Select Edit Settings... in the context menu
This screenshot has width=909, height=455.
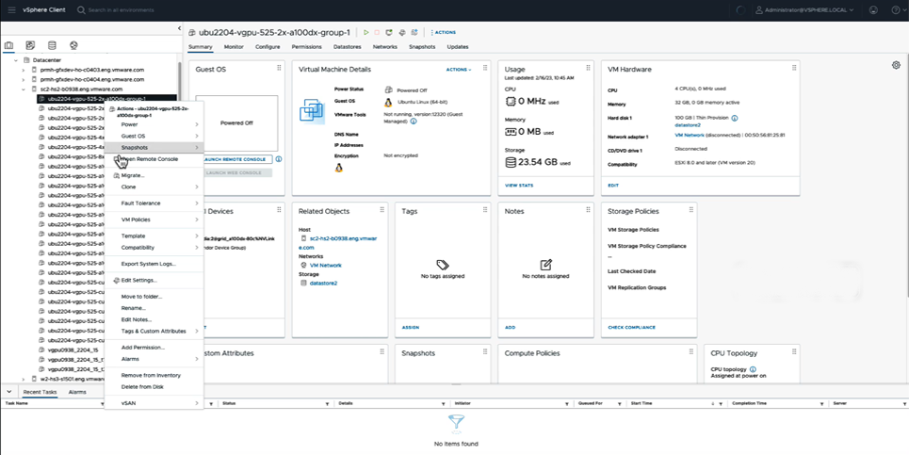pyautogui.click(x=154, y=280)
